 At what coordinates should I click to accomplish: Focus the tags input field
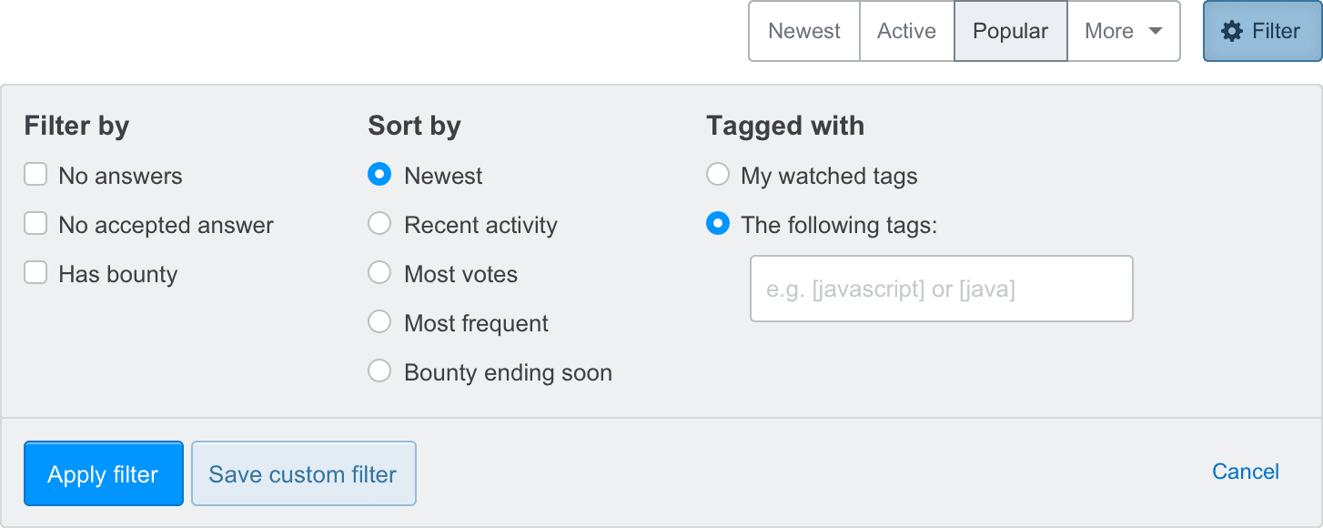click(x=941, y=289)
